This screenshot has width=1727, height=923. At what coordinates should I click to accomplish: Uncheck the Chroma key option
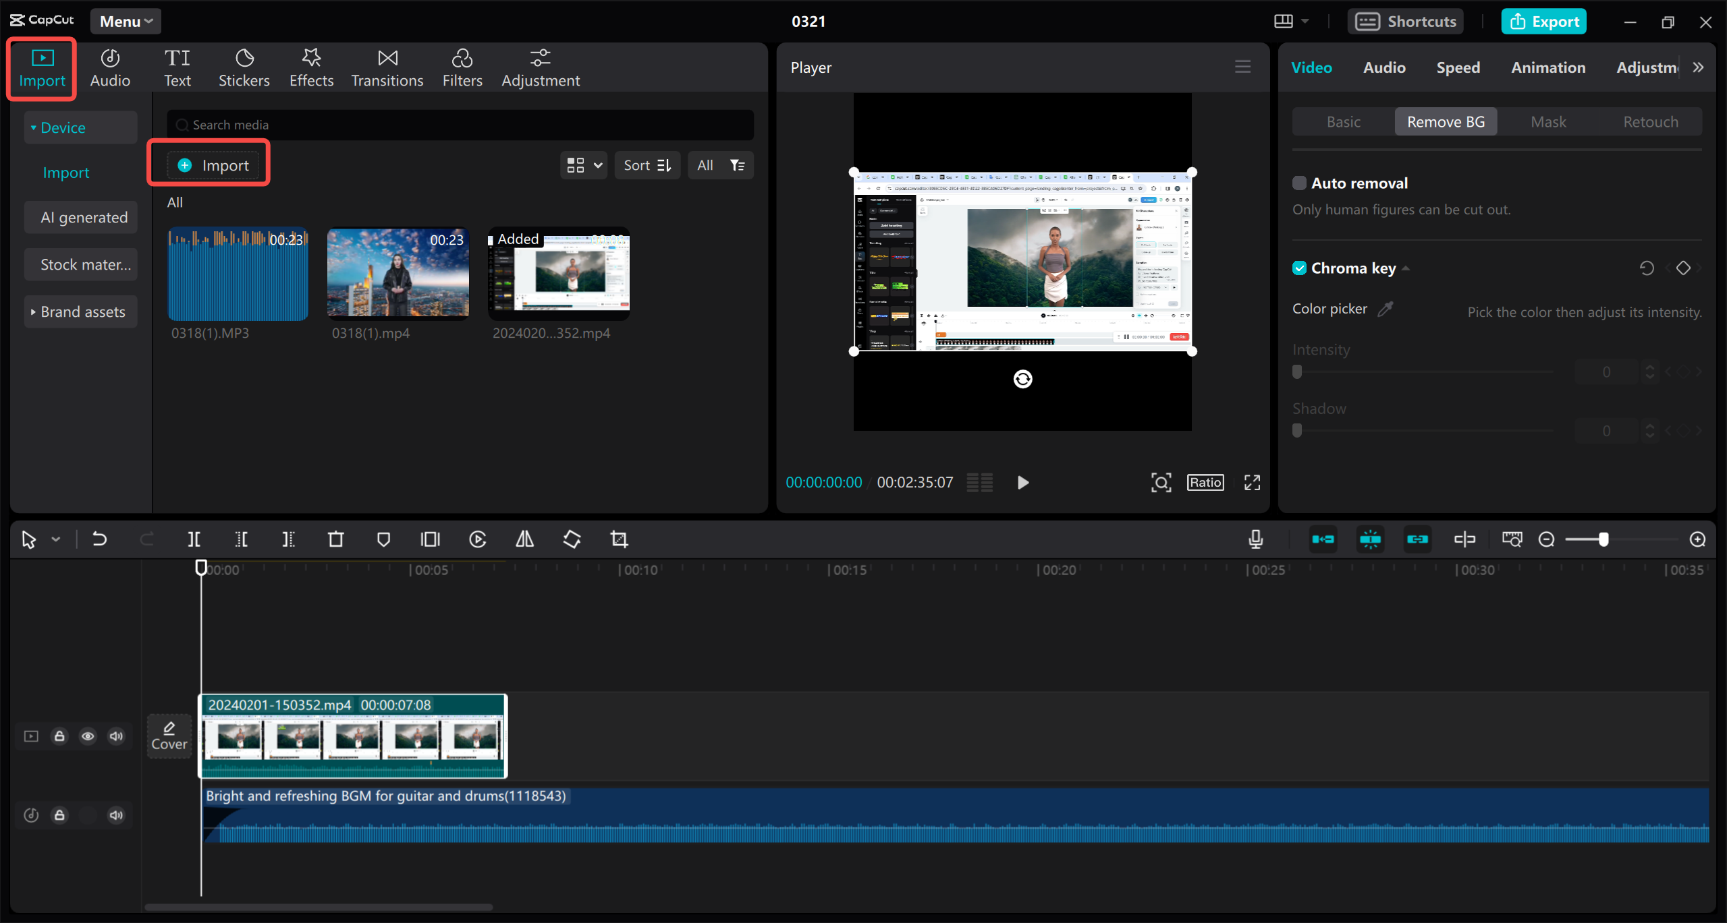tap(1300, 268)
